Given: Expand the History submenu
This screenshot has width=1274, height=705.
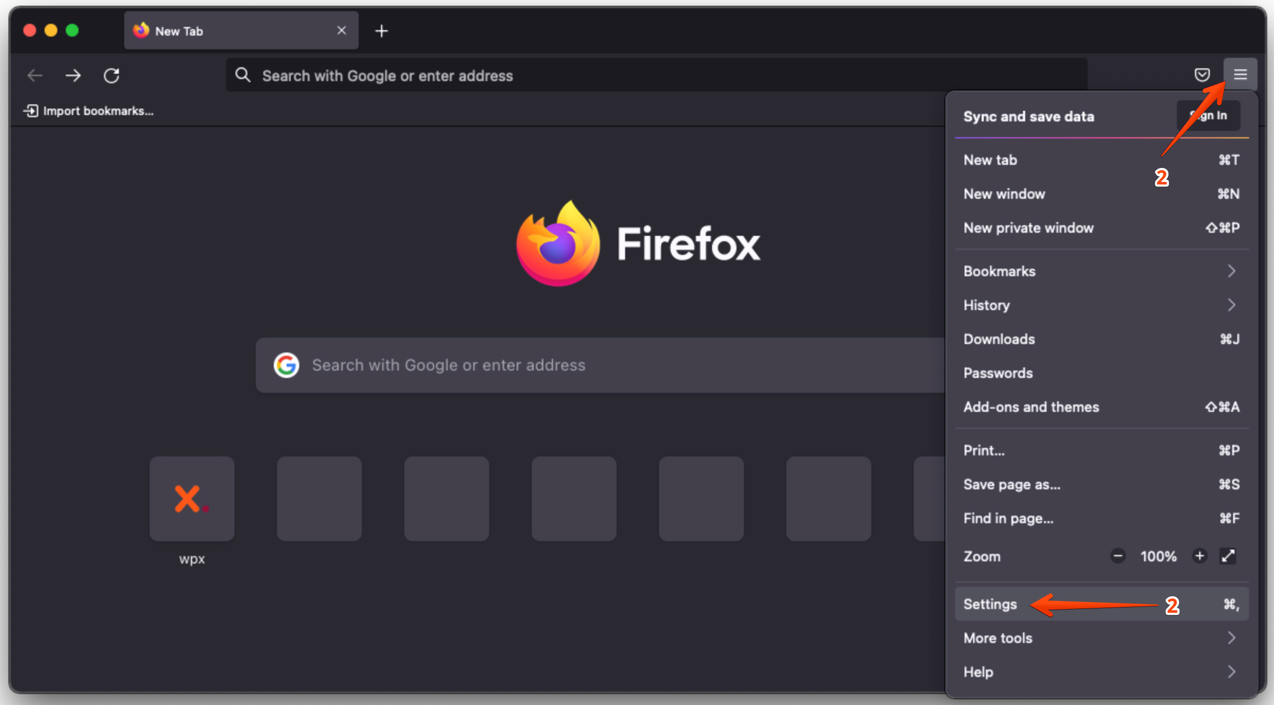Looking at the screenshot, I should click(1101, 305).
